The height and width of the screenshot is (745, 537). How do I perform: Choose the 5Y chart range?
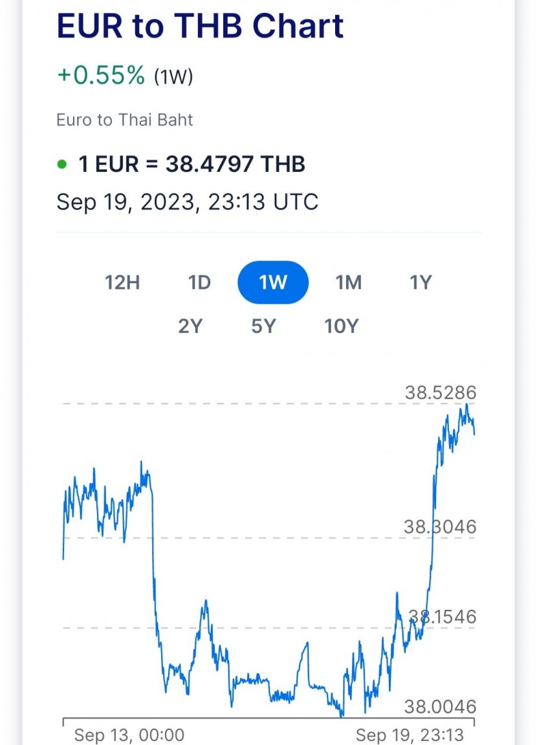click(x=263, y=327)
